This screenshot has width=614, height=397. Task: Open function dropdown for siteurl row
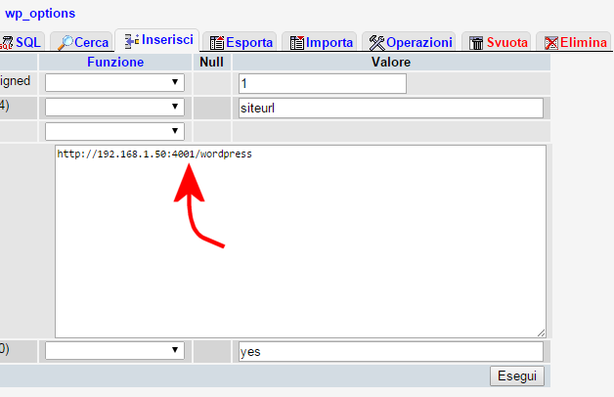coord(114,107)
